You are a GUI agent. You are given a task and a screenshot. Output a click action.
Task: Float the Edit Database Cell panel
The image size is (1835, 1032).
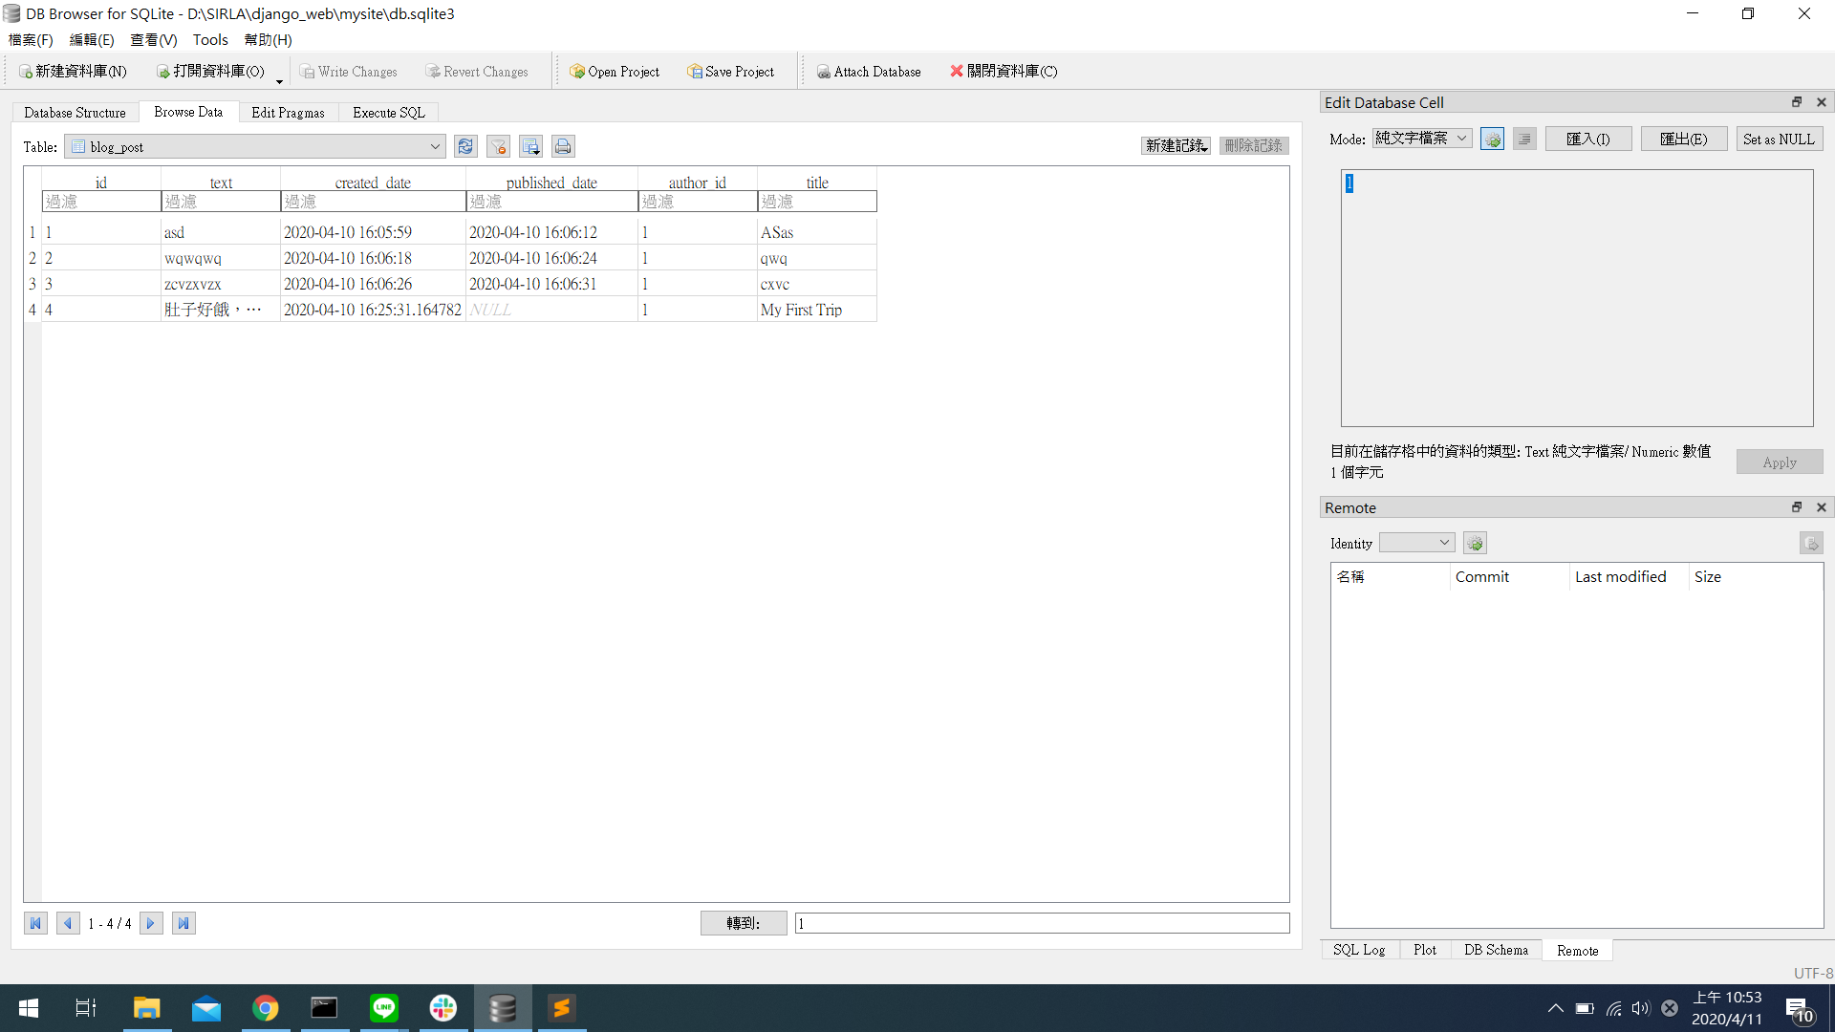1796,102
